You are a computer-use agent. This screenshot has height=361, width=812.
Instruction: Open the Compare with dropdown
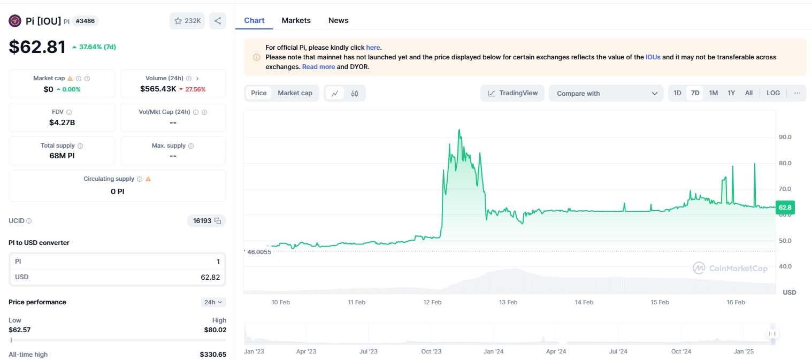(606, 93)
